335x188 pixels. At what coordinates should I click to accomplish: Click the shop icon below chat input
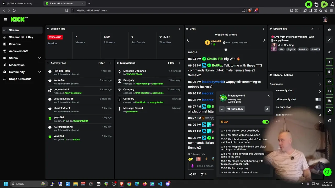(x=202, y=174)
